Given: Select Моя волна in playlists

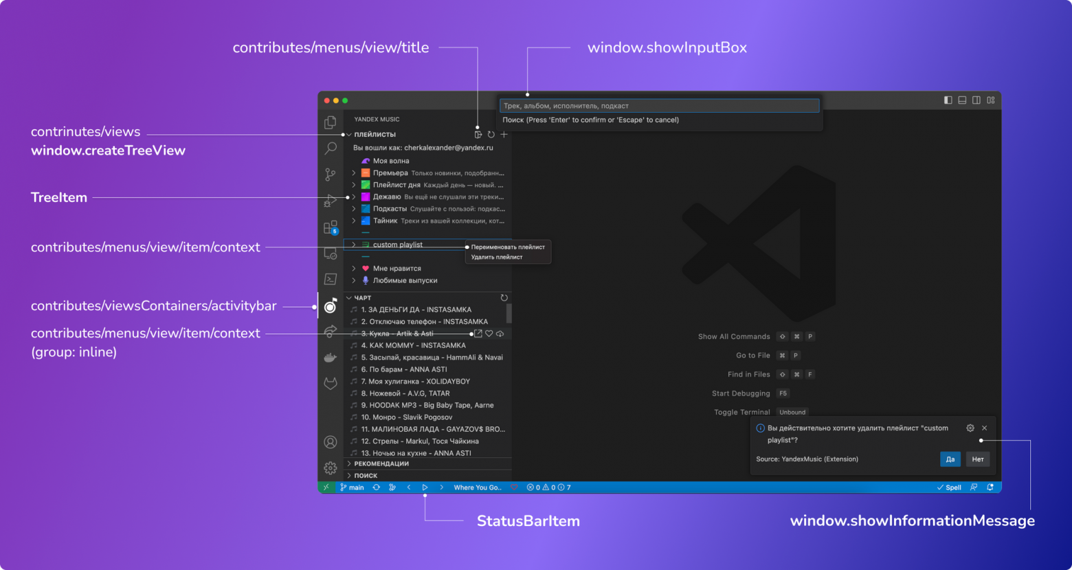Looking at the screenshot, I should [391, 161].
